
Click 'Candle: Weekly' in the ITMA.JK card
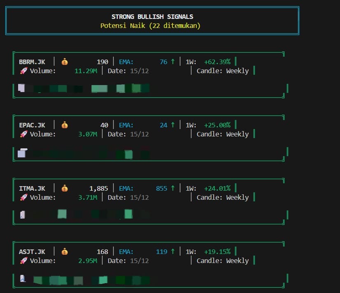(x=223, y=197)
